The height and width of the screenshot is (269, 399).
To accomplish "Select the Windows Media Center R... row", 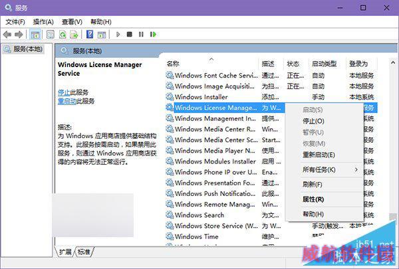I will point(225,129).
